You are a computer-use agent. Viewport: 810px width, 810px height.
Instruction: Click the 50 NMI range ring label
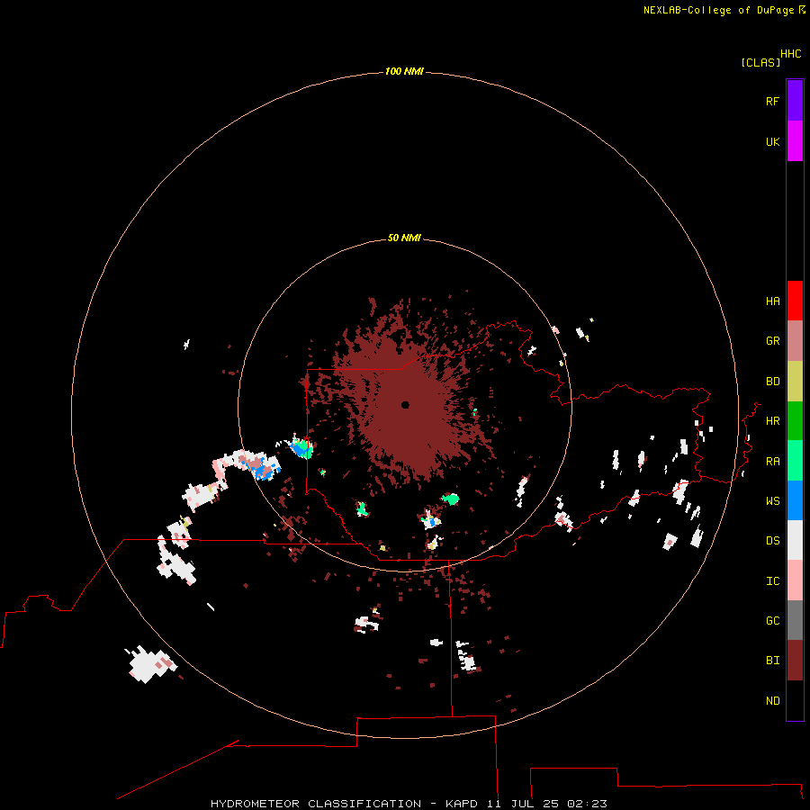pyautogui.click(x=404, y=238)
